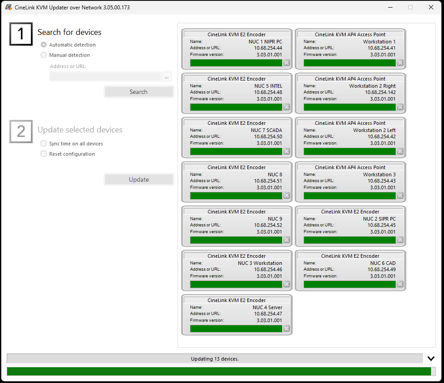Expand the update log with chevron arrow
The width and height of the screenshot is (444, 383).
pos(431,358)
